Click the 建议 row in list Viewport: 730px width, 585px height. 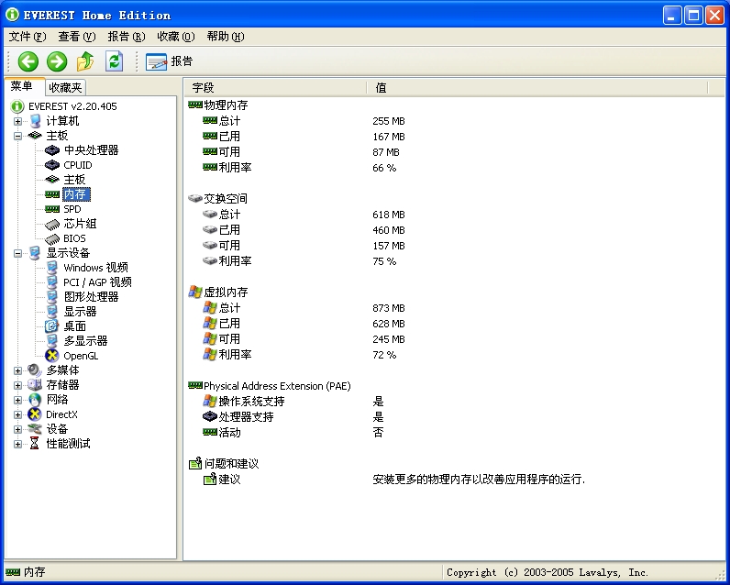point(229,480)
